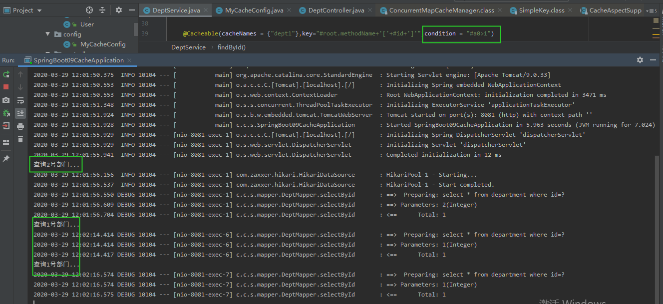This screenshot has width=663, height=304.
Task: Close the SpringBoot09CacheApplication run tab
Action: click(x=130, y=60)
